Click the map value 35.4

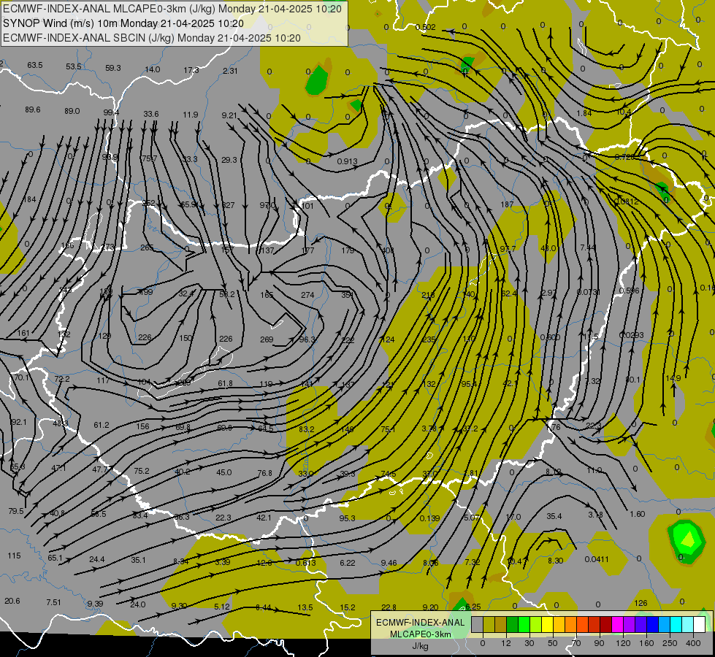(554, 516)
